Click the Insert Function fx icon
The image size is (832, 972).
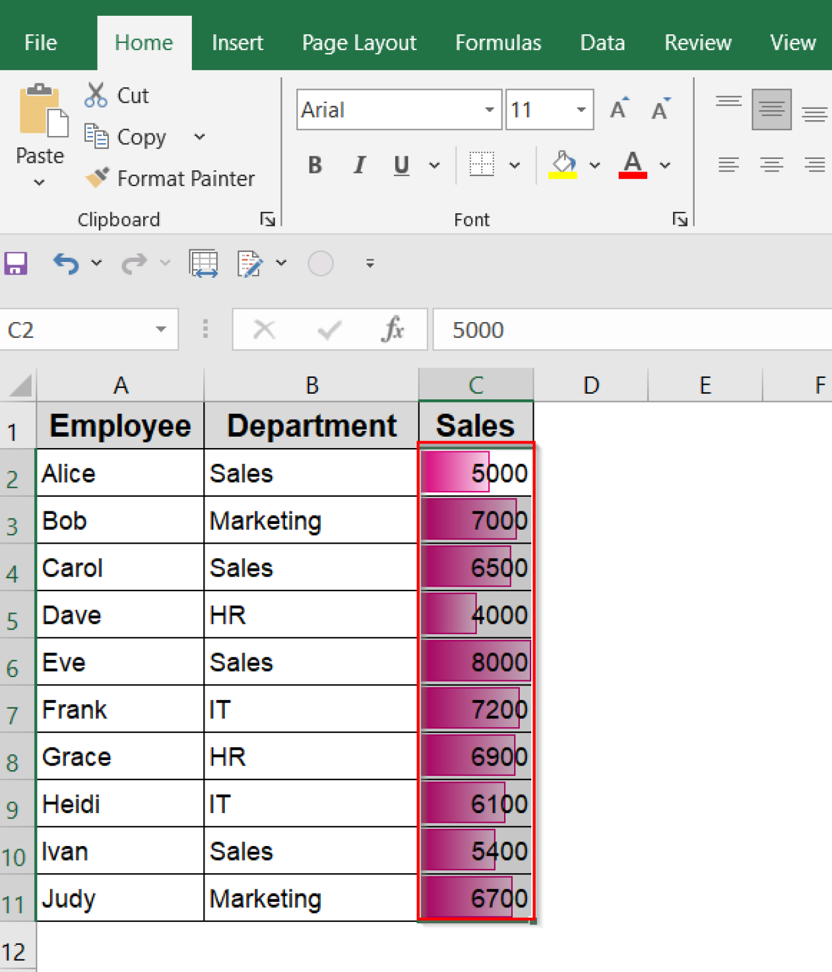[x=392, y=329]
